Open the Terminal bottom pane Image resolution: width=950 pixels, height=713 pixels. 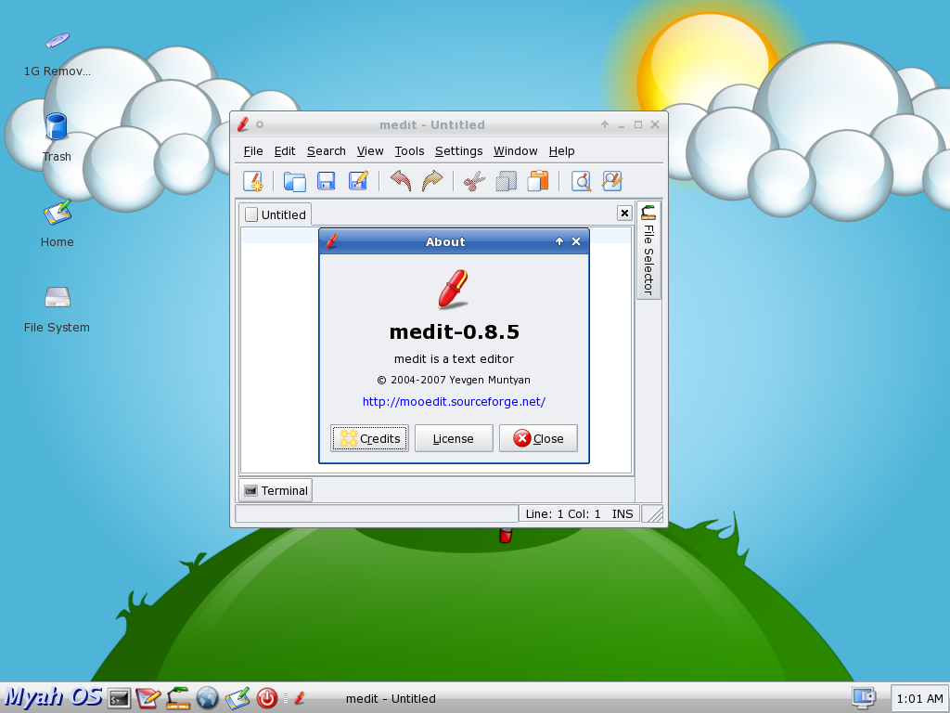(276, 490)
